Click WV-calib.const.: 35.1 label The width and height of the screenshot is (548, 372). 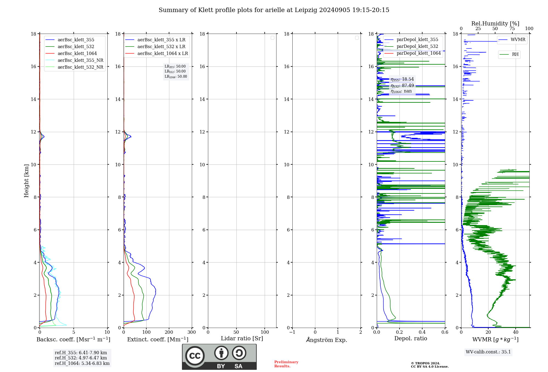tap(488, 352)
